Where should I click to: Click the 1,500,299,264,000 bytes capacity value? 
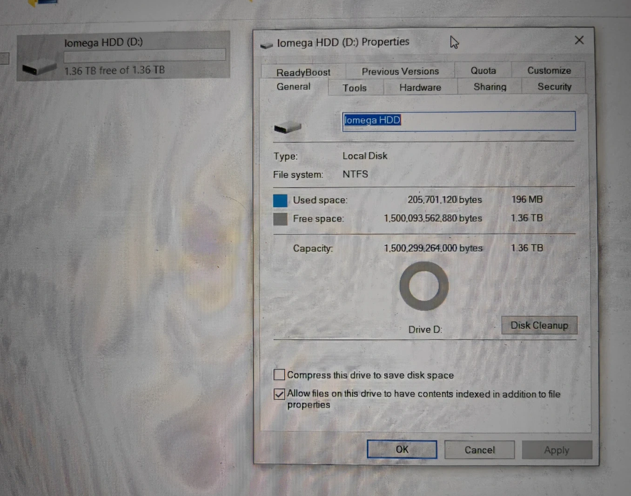(433, 248)
